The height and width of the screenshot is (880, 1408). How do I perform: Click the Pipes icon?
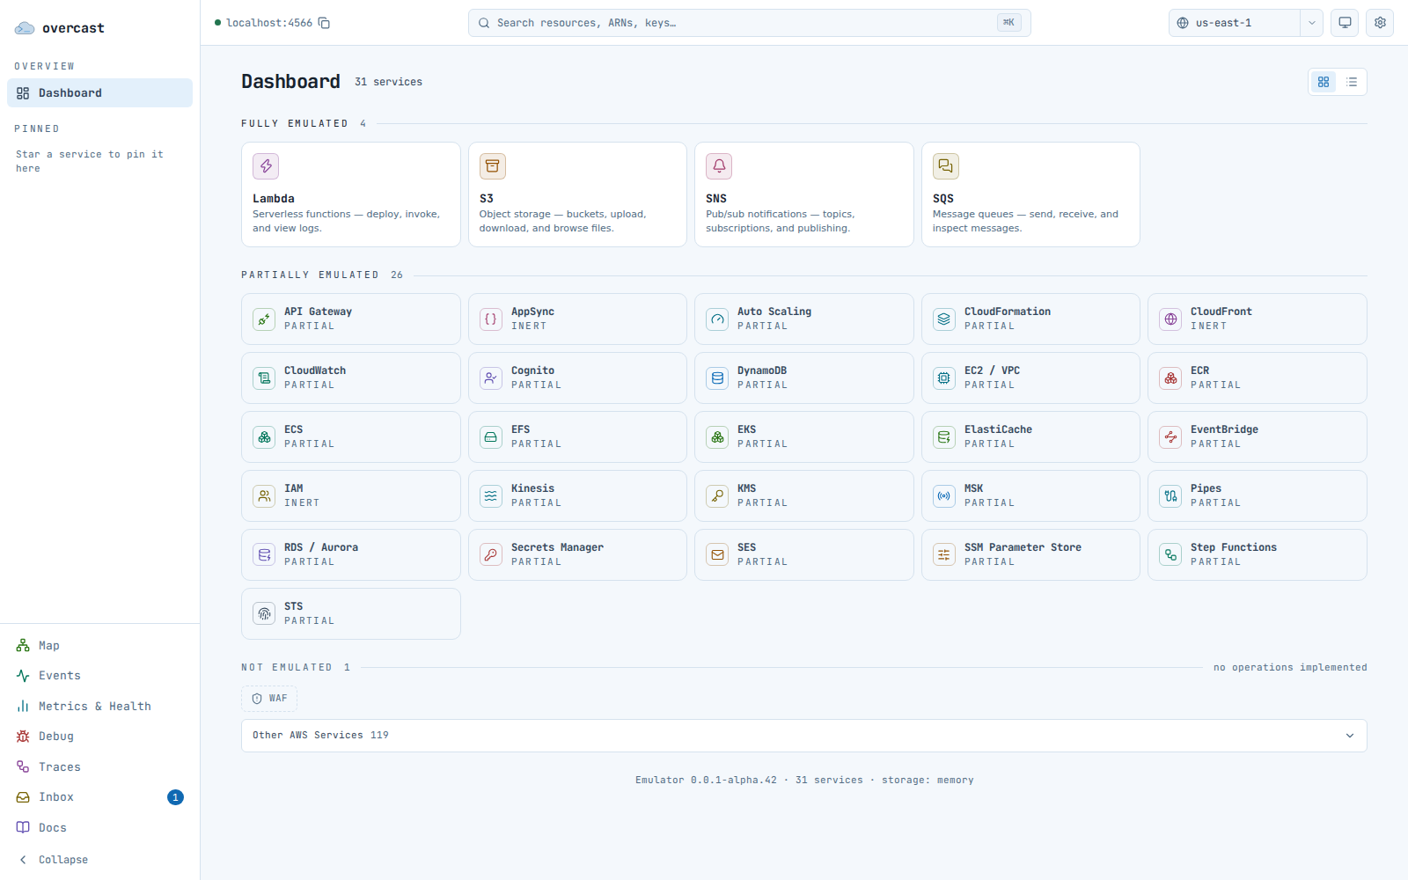1170,496
